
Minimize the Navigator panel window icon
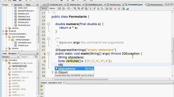tap(38, 53)
